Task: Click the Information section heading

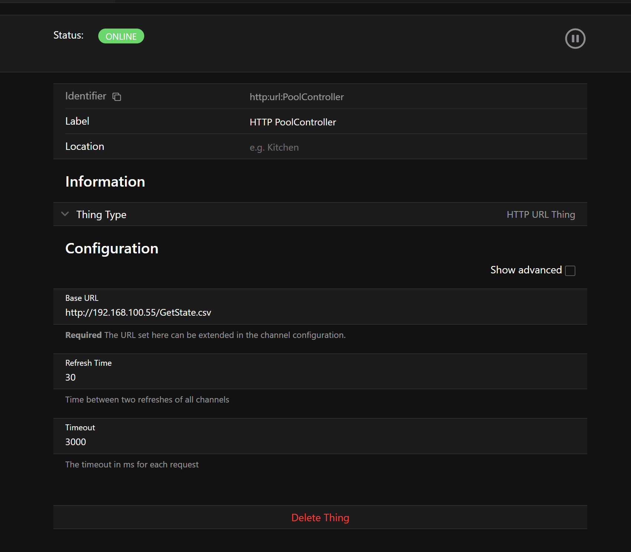Action: (x=105, y=182)
